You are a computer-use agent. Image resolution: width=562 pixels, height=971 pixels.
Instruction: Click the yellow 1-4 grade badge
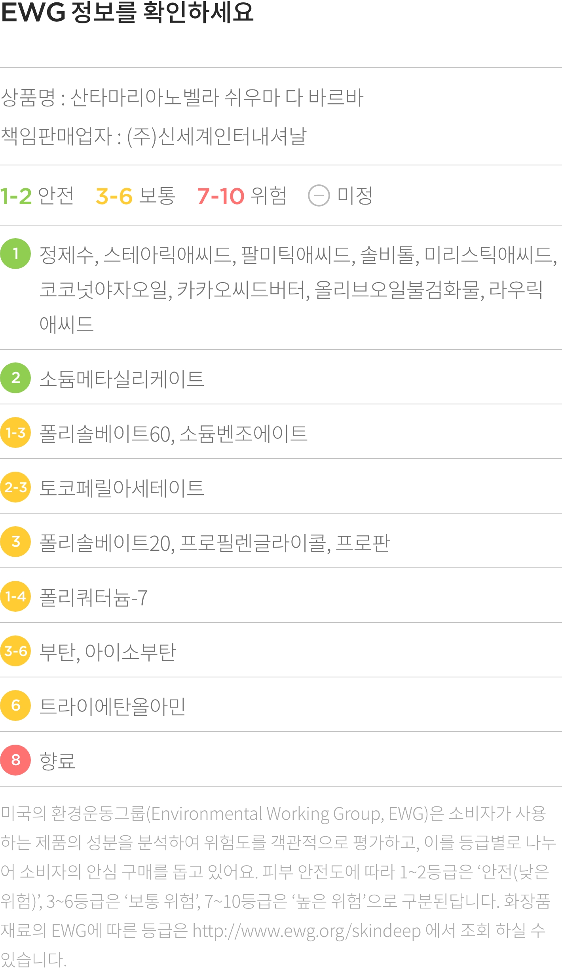click(15, 596)
